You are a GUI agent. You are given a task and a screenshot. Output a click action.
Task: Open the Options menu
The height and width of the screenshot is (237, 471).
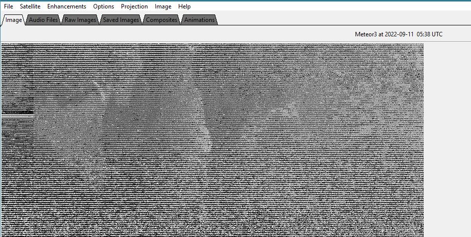click(x=104, y=6)
